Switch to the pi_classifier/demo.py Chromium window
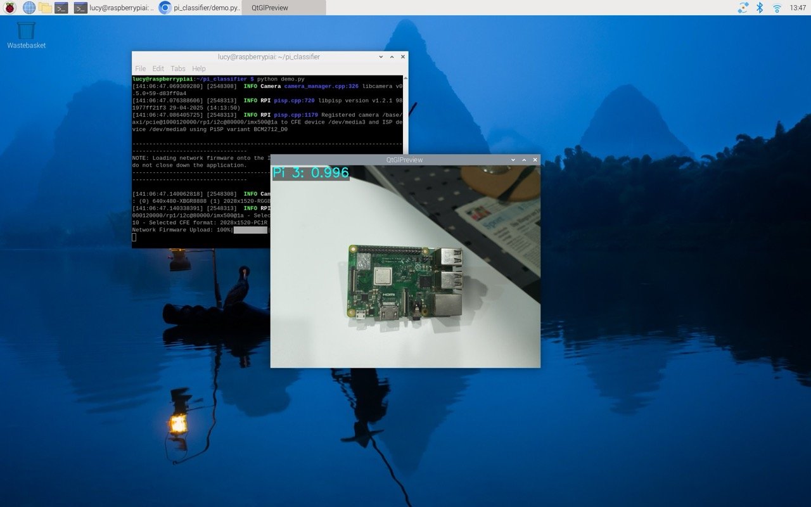Screen dimensions: 811x507 click(x=200, y=8)
